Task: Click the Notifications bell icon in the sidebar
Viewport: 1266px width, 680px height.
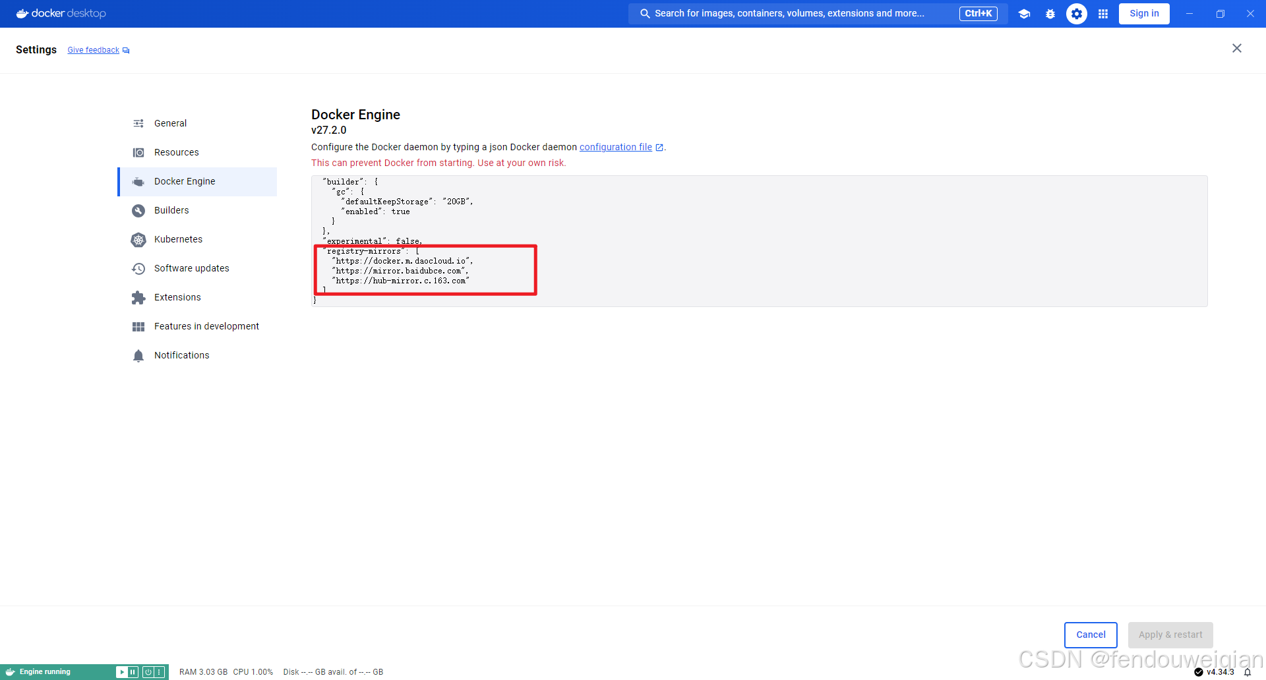Action: pyautogui.click(x=138, y=356)
